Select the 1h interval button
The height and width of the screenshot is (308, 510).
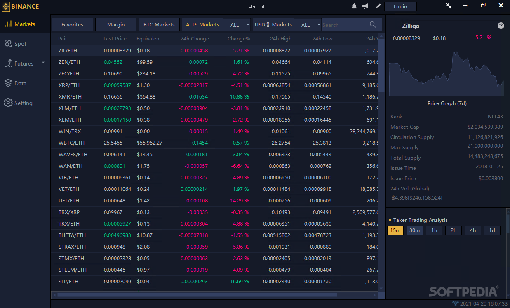coord(434,230)
